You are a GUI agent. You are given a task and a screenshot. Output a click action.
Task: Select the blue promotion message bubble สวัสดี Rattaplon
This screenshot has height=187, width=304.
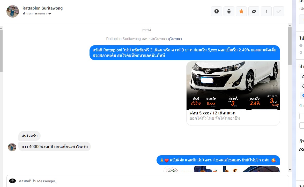pyautogui.click(x=184, y=53)
